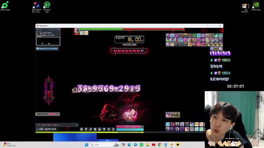Click the map location thumbnail in minimap panel

click(39, 34)
